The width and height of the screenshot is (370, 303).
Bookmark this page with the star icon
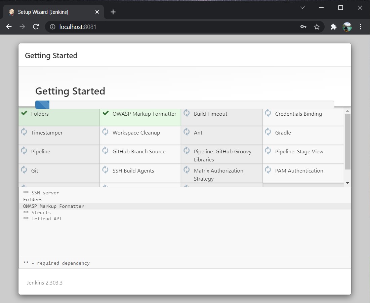coord(317,27)
